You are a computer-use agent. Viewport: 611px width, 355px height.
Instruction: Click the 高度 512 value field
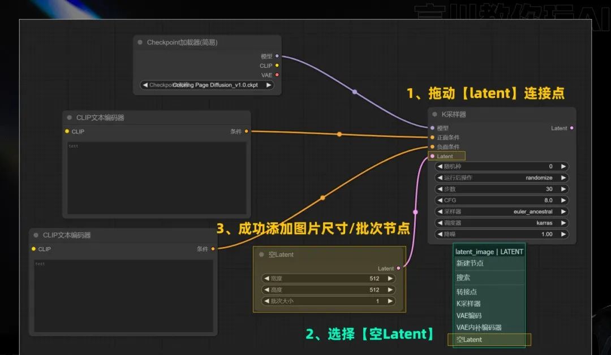(329, 289)
